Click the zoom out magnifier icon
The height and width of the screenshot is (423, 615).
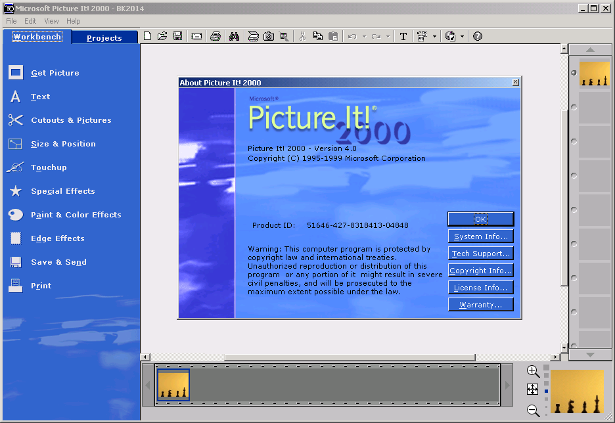click(533, 410)
